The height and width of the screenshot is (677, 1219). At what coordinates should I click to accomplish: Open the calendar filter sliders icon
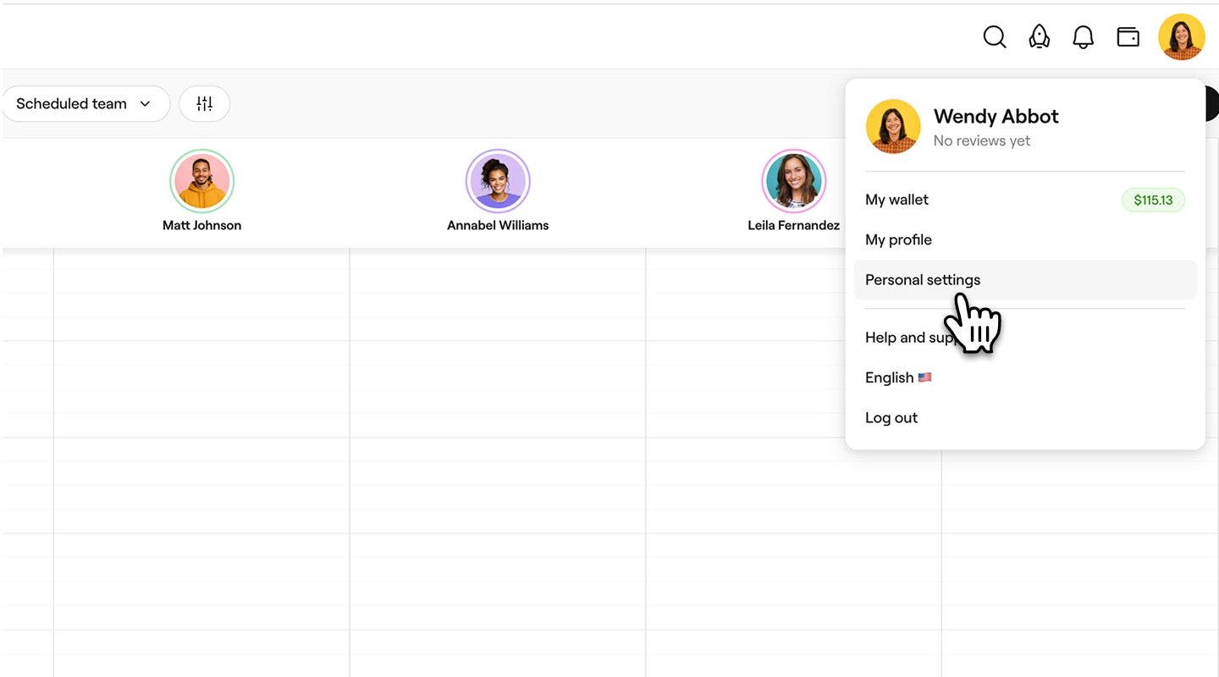[204, 103]
